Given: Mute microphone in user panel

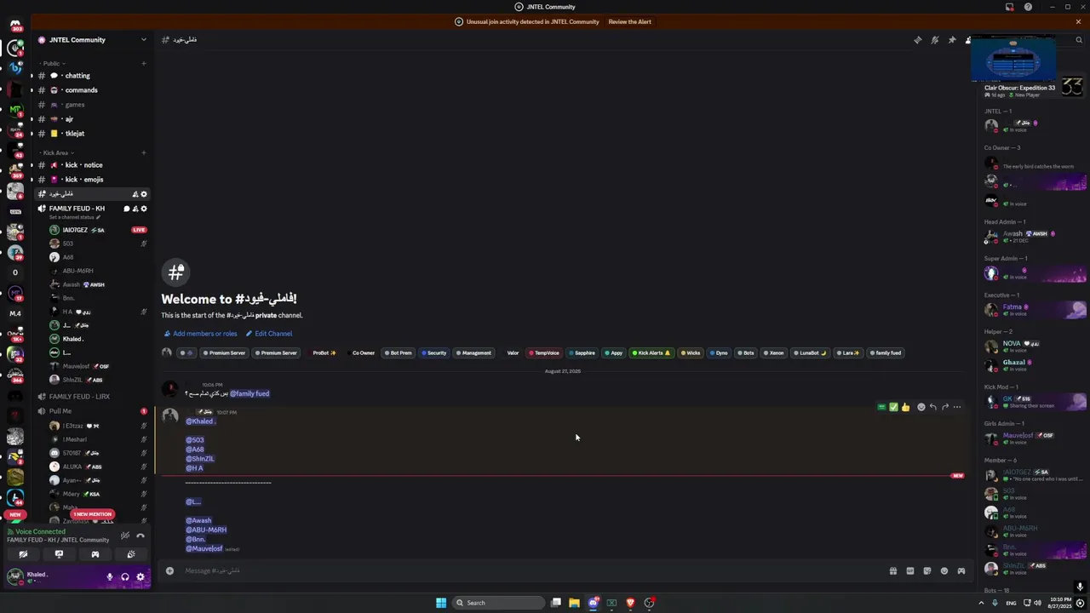Looking at the screenshot, I should point(109,577).
